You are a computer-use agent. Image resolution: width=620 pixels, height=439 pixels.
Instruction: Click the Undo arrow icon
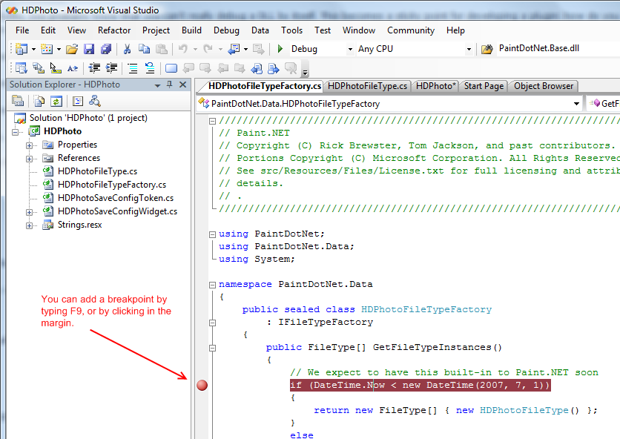tap(182, 49)
